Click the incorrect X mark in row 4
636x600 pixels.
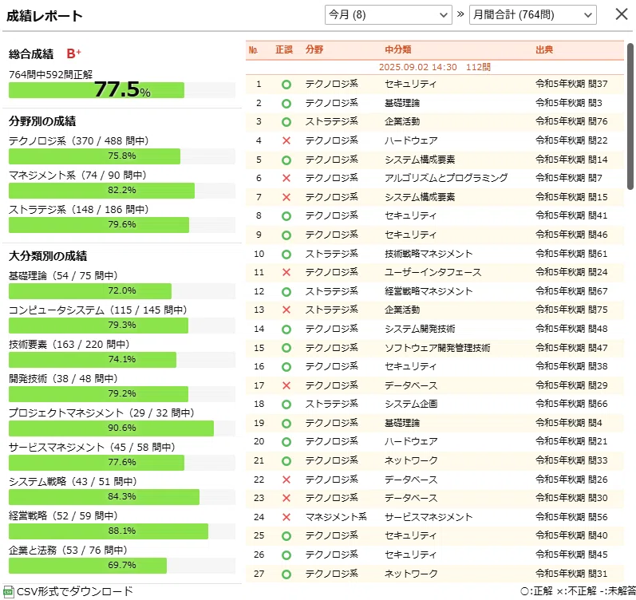pyautogui.click(x=286, y=140)
